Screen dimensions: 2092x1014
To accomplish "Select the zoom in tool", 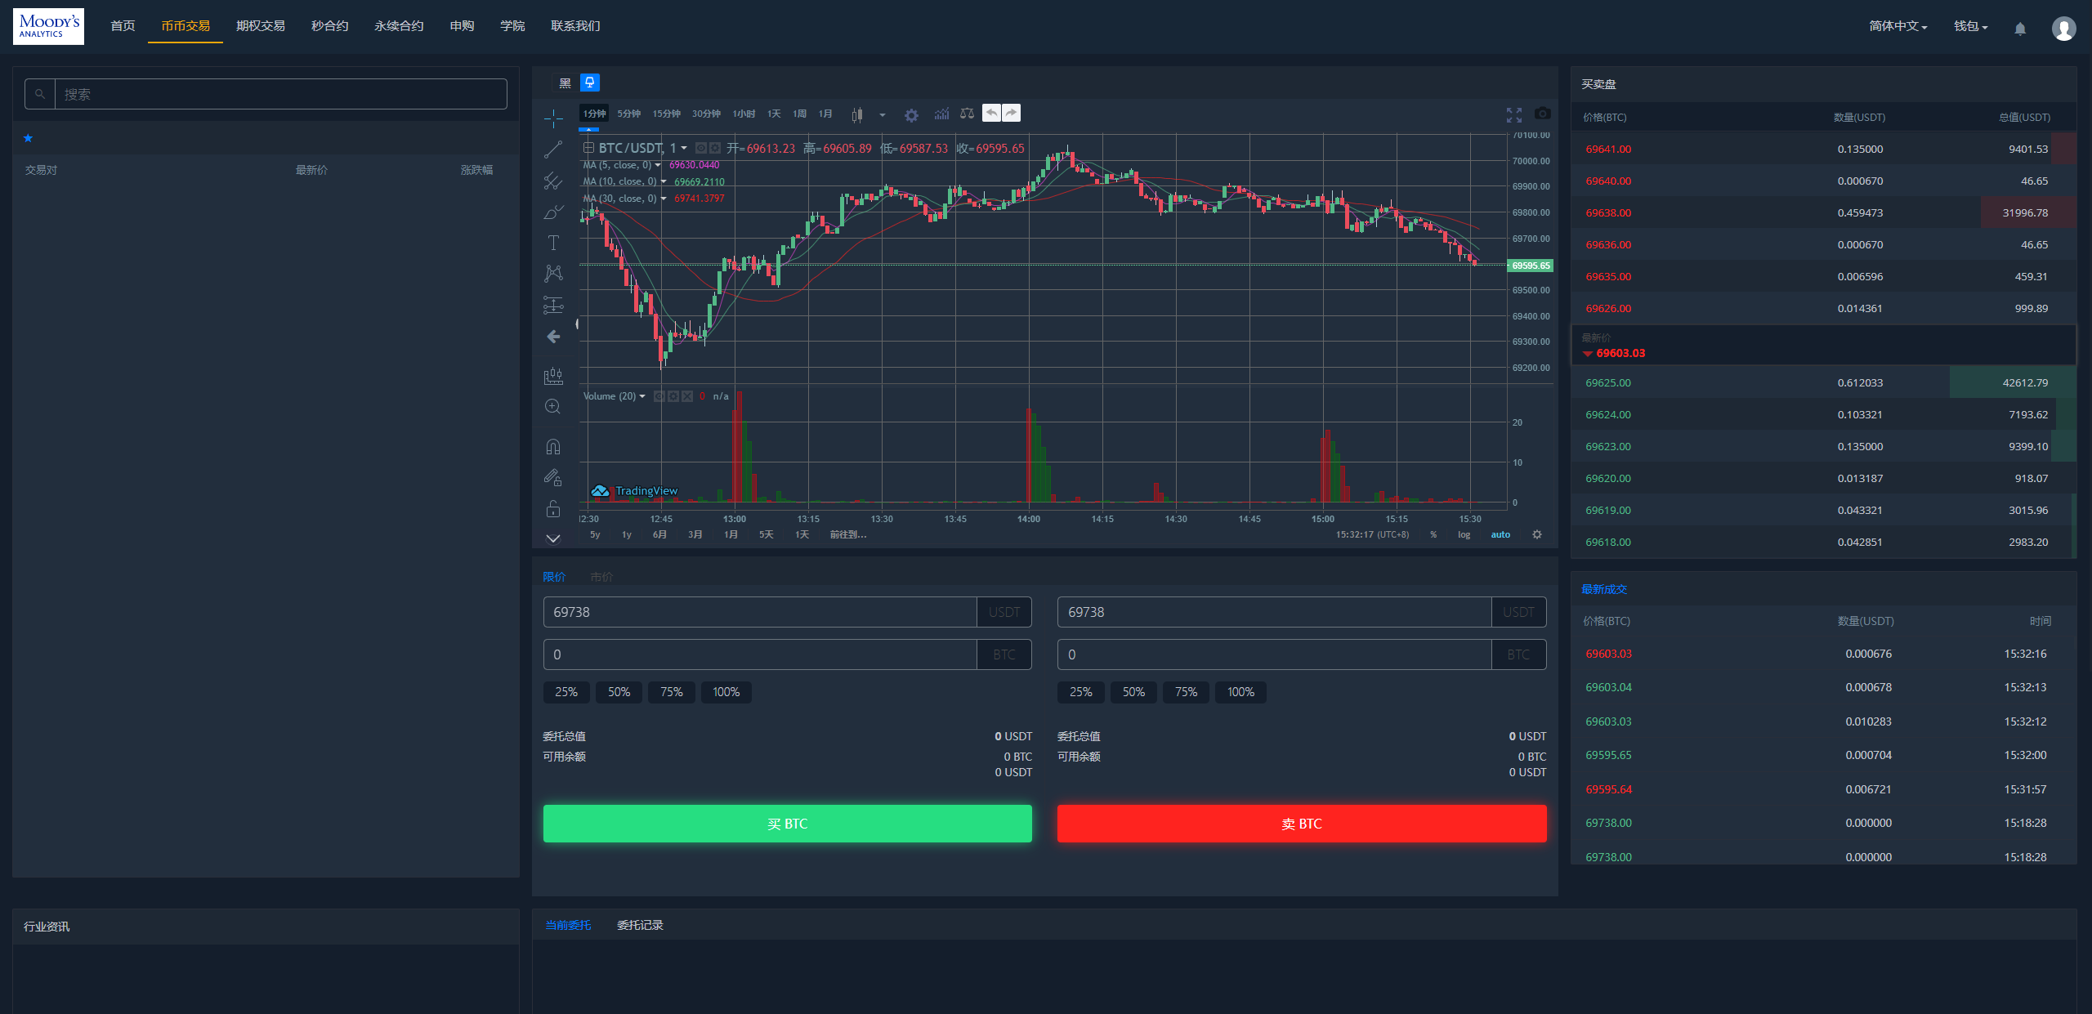I will [553, 407].
